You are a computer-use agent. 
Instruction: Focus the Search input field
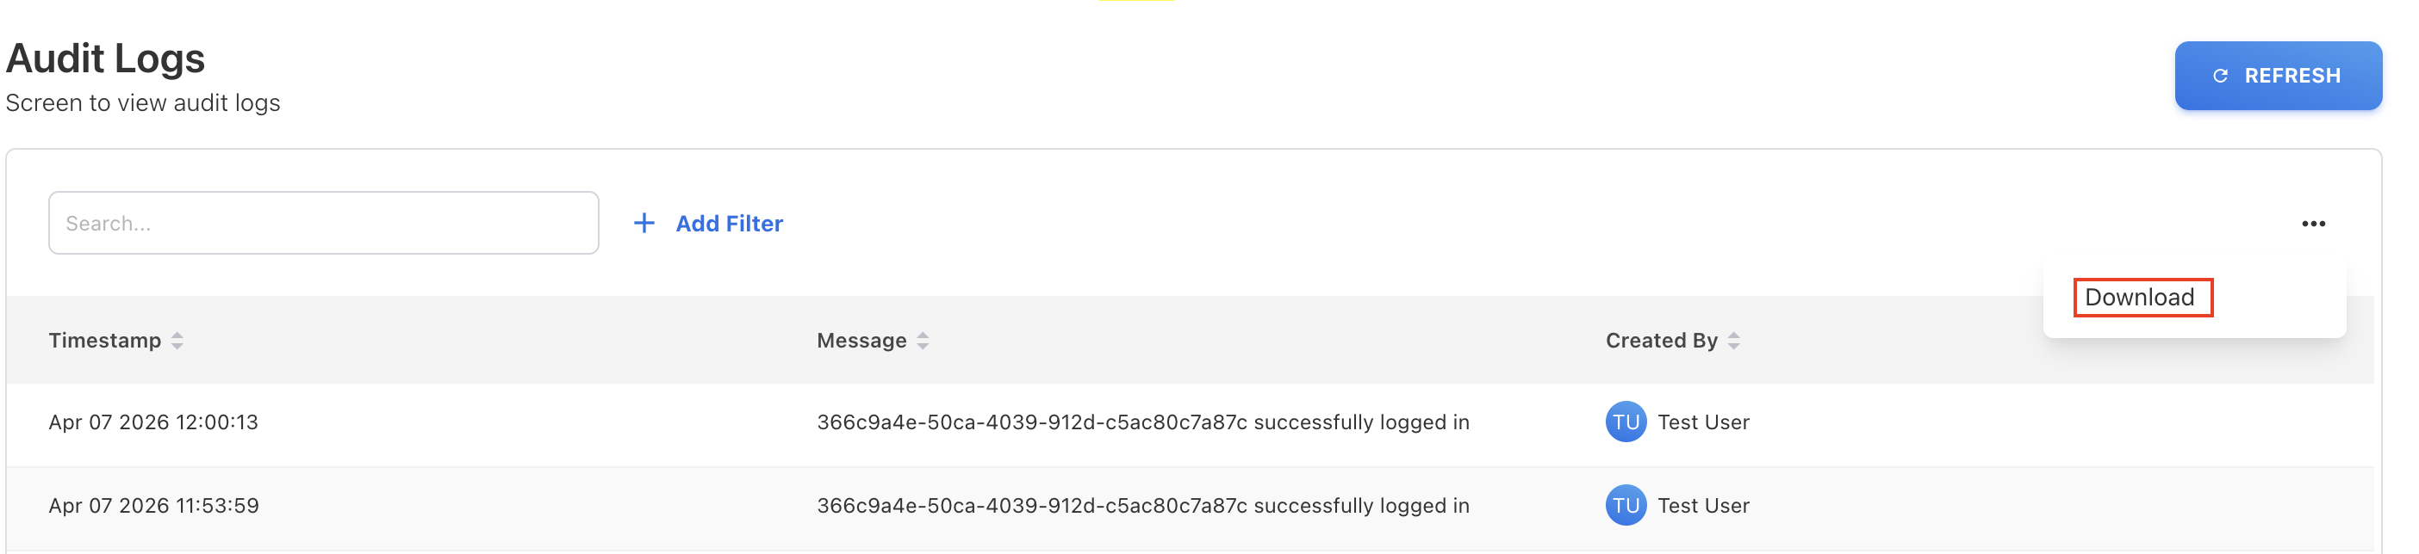click(323, 223)
